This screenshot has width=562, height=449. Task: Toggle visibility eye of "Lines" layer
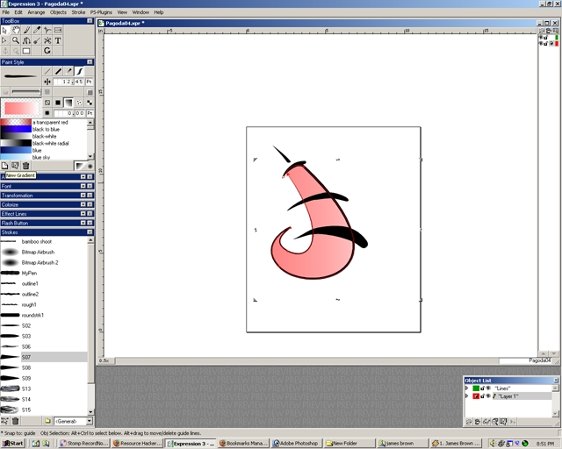point(488,388)
